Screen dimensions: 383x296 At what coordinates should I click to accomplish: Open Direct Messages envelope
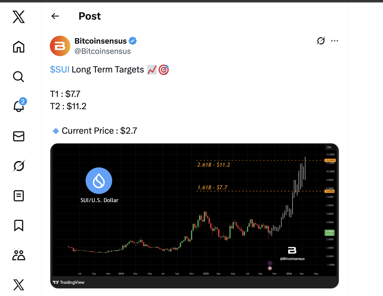pos(19,136)
